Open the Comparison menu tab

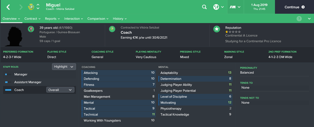98,19
